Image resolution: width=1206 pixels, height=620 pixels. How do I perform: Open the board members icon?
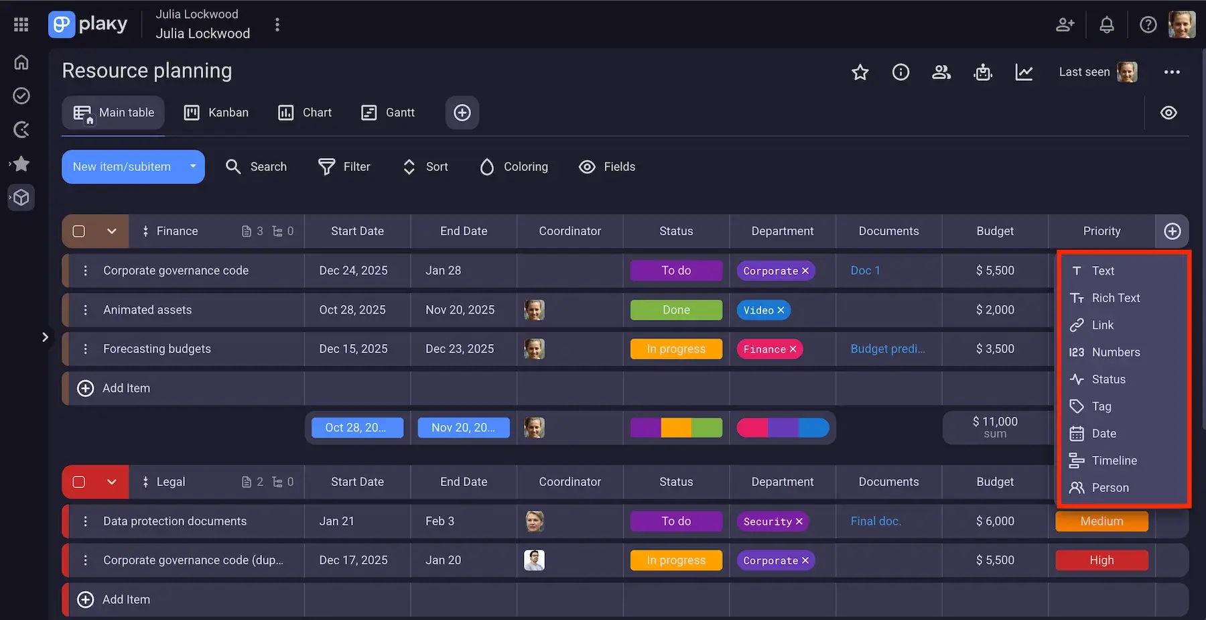(941, 72)
